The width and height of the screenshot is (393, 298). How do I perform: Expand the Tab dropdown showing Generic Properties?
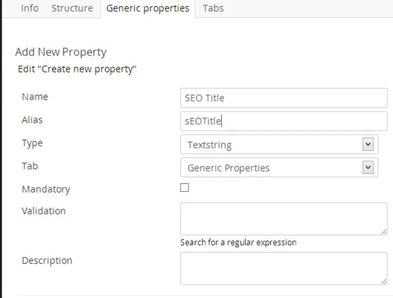coord(279,167)
